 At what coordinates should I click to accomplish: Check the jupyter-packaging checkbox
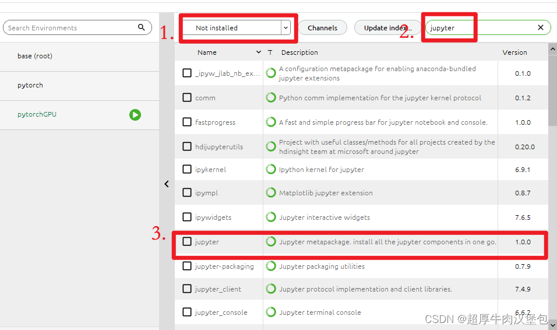187,266
